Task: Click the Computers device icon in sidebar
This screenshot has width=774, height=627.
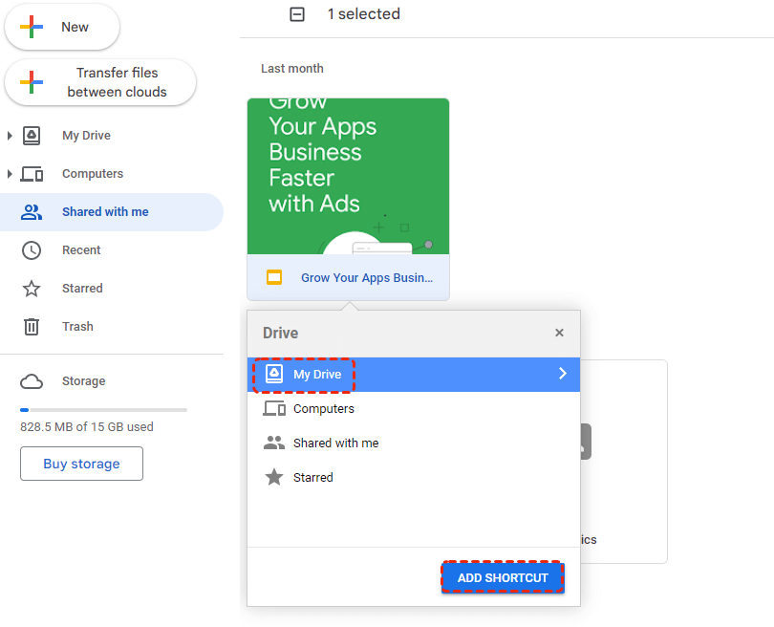Action: point(32,174)
